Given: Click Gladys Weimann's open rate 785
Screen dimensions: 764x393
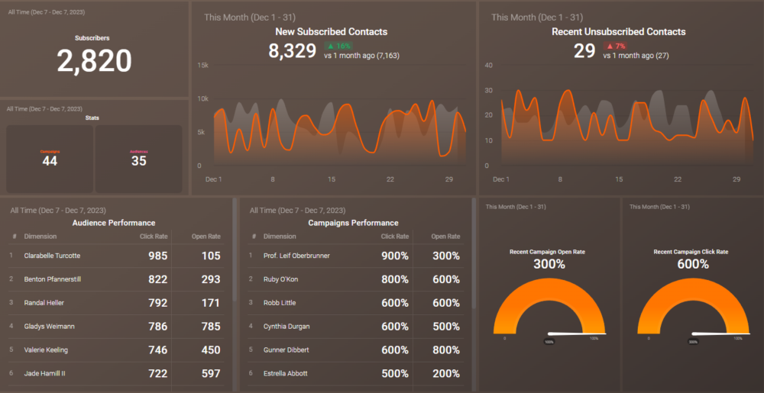Looking at the screenshot, I should 211,327.
